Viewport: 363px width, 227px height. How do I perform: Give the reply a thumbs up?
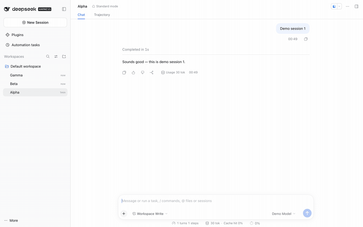[133, 73]
